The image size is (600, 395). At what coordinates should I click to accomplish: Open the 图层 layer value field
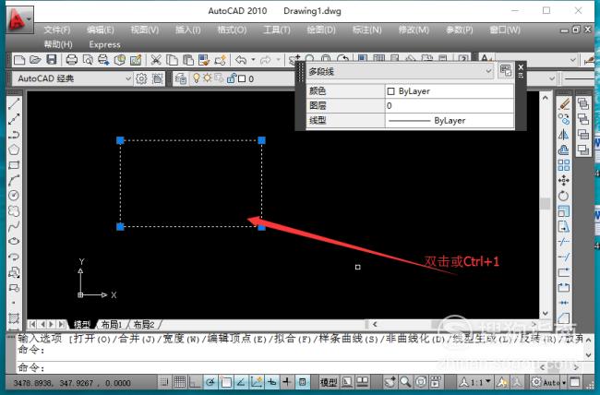[450, 105]
